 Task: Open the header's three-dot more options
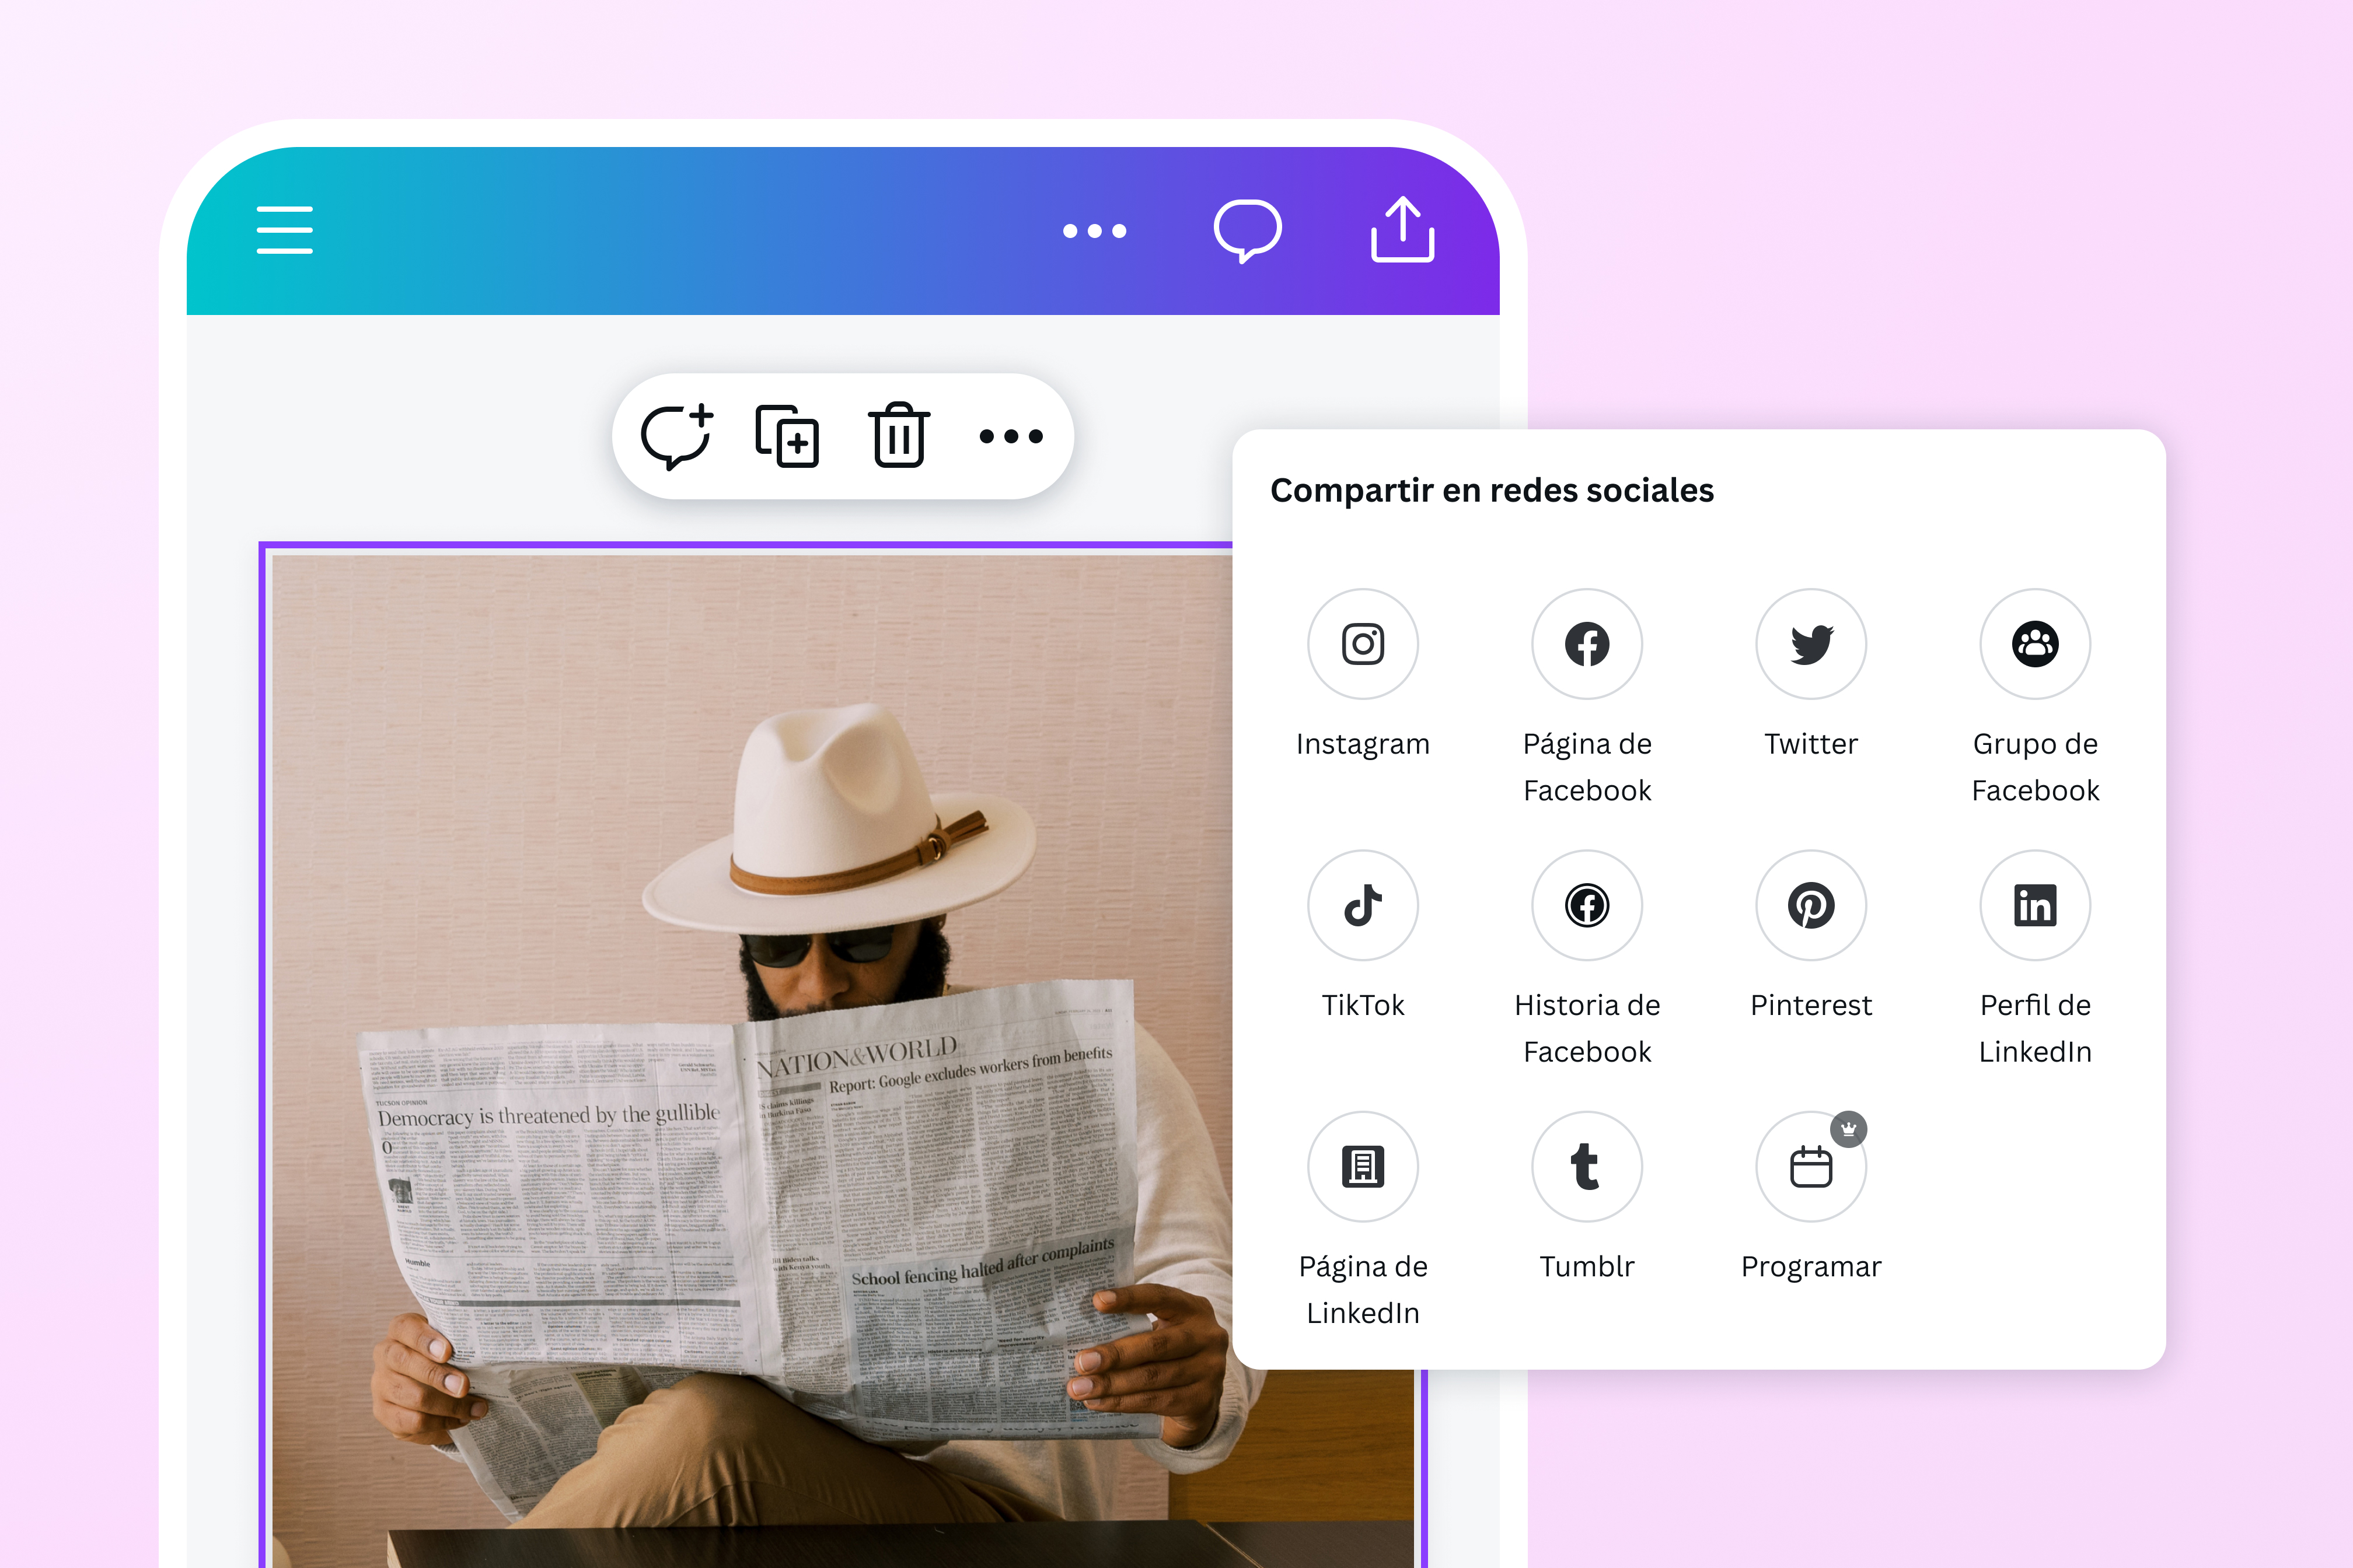(x=1094, y=231)
